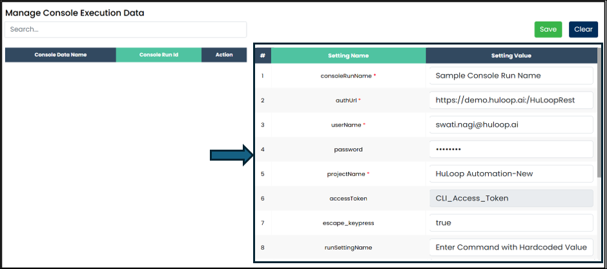
Task: Click the authUrl value field
Action: (x=510, y=100)
